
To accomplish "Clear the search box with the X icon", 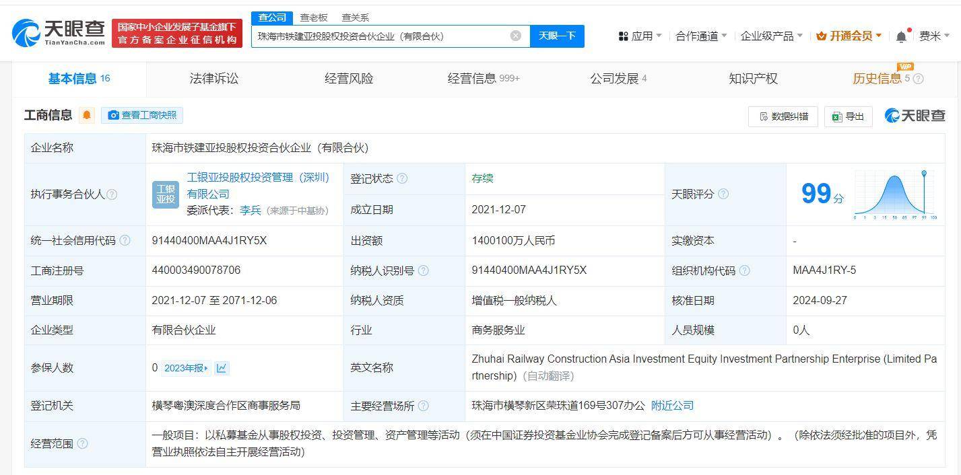I will coord(516,36).
